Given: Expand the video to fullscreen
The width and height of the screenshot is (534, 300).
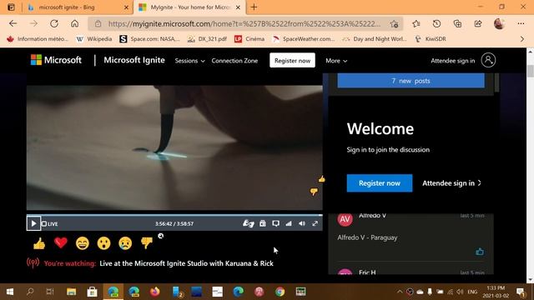Looking at the screenshot, I should [315, 223].
